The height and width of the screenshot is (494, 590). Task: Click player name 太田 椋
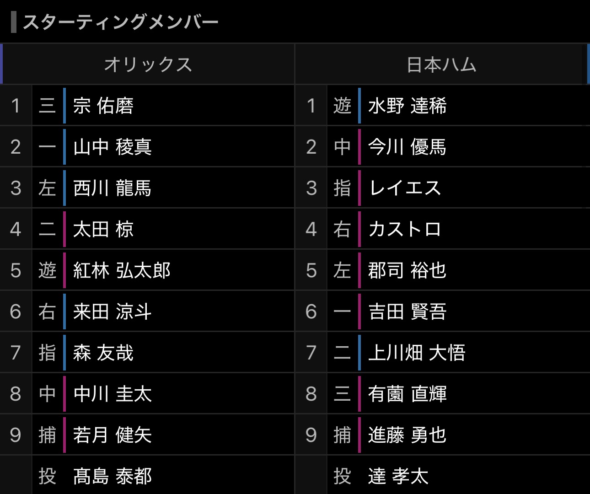click(103, 229)
